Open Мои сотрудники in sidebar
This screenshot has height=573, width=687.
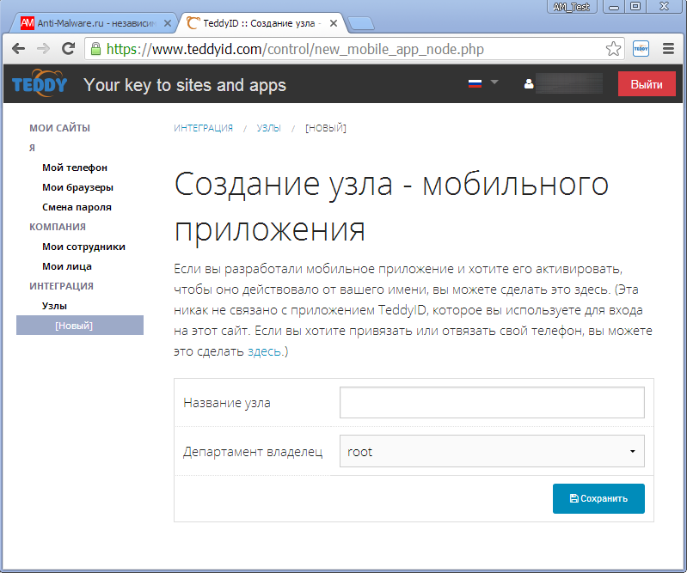(83, 247)
